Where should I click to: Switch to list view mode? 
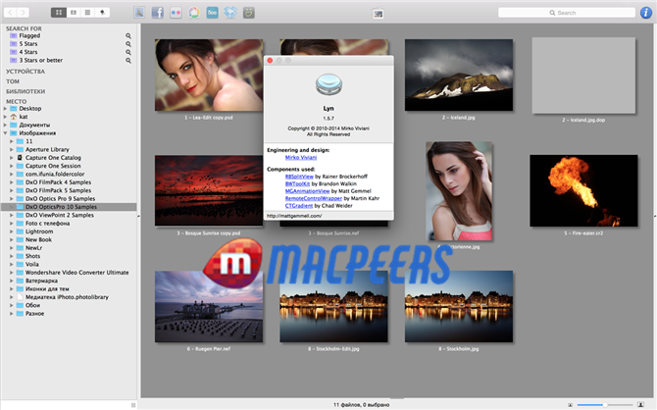point(88,12)
